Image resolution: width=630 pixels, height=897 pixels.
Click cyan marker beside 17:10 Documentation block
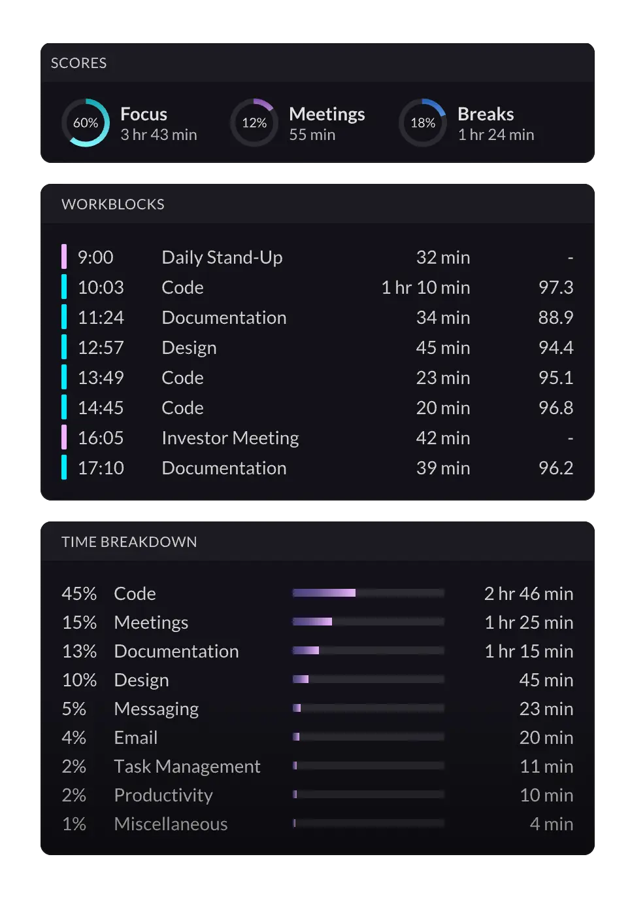[64, 468]
